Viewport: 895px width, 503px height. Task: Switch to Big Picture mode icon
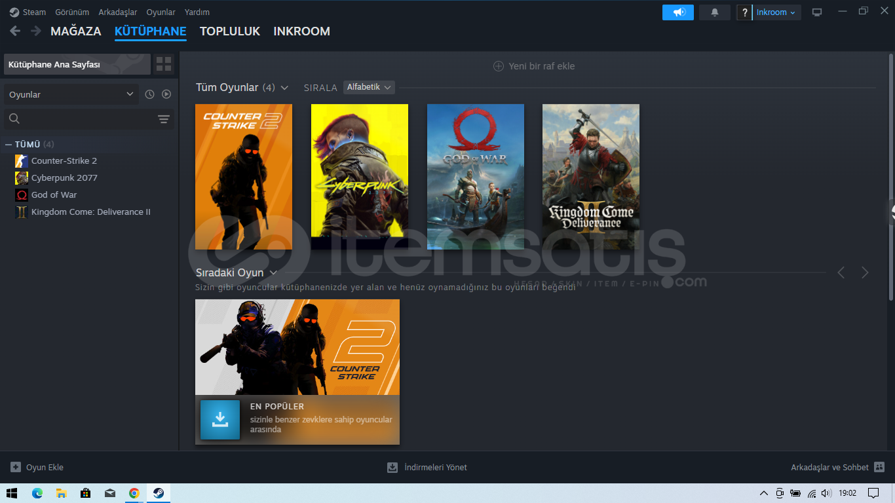817,12
